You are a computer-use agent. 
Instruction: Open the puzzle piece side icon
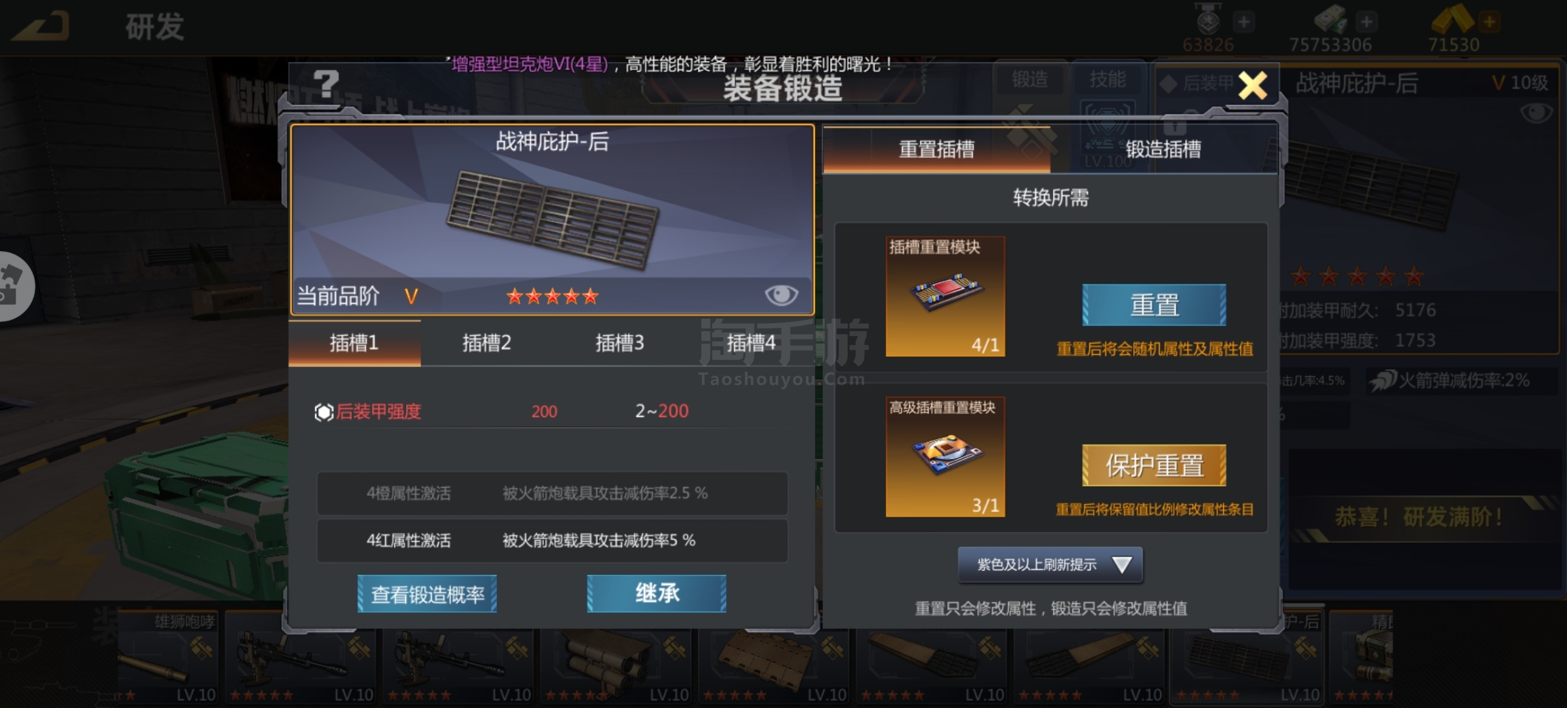pos(13,286)
